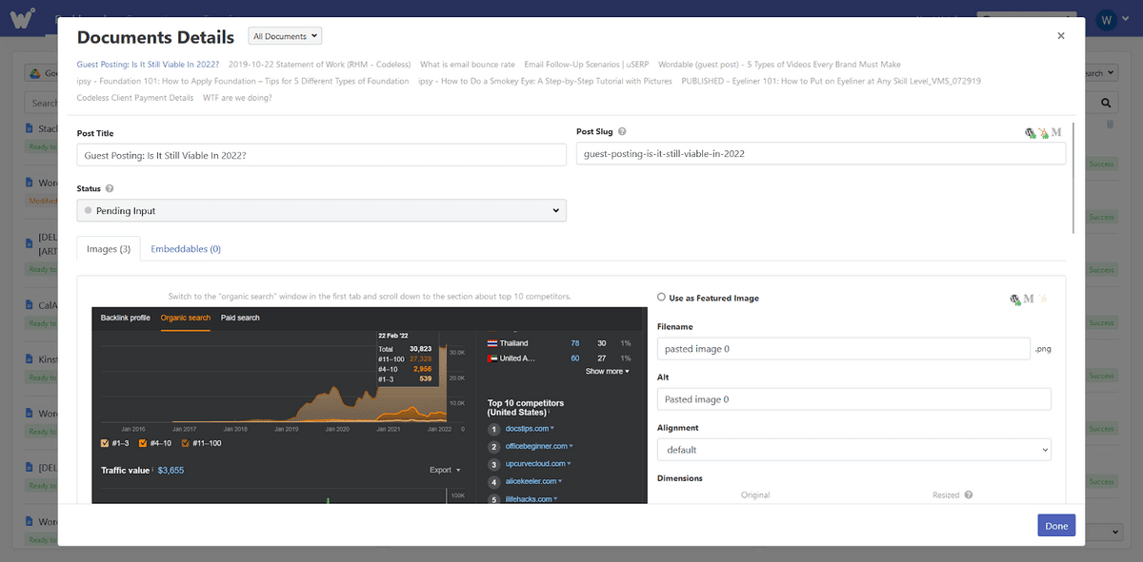Click into the Filename field containing 'pasted image 0'
Screen dimensions: 1143x562
click(844, 349)
